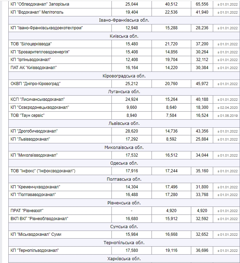Click the КП "Водоканал" Мелітополь name
Screen dimensions: 240x263
click(37, 12)
